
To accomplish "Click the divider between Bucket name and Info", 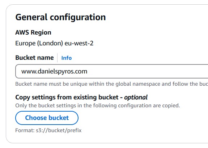I will click(x=57, y=58).
